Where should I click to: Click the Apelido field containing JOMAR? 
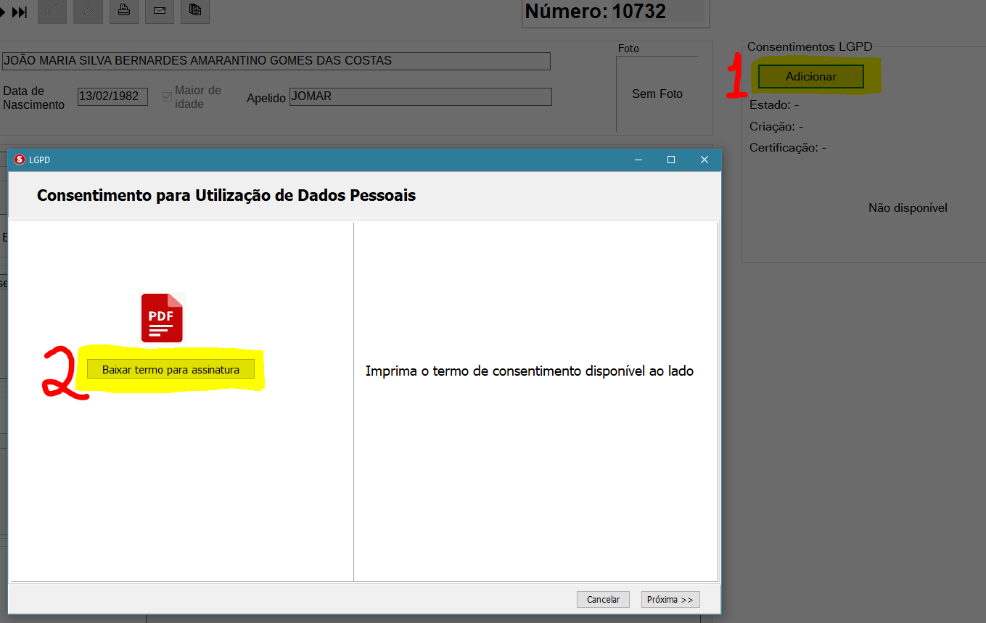point(420,96)
